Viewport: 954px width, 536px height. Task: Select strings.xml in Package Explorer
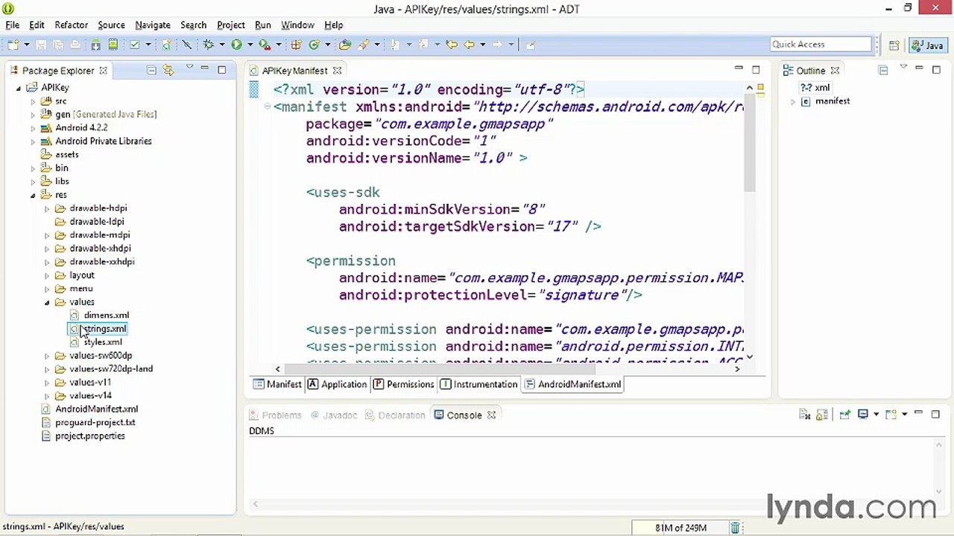pos(98,329)
